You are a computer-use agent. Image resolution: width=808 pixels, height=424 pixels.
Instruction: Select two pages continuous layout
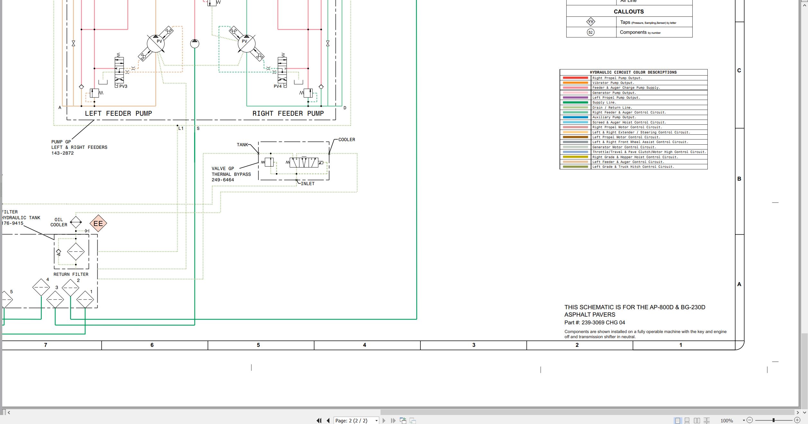pos(707,420)
